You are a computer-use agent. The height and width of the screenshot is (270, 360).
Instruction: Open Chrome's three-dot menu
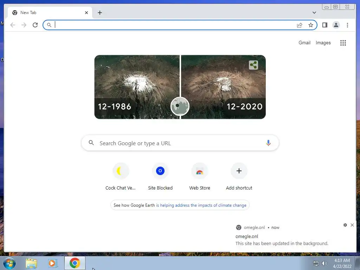pos(347,25)
